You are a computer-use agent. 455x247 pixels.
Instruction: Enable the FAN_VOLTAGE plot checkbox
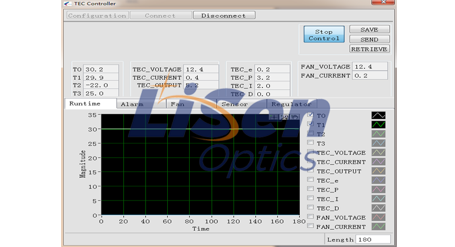tap(310, 217)
